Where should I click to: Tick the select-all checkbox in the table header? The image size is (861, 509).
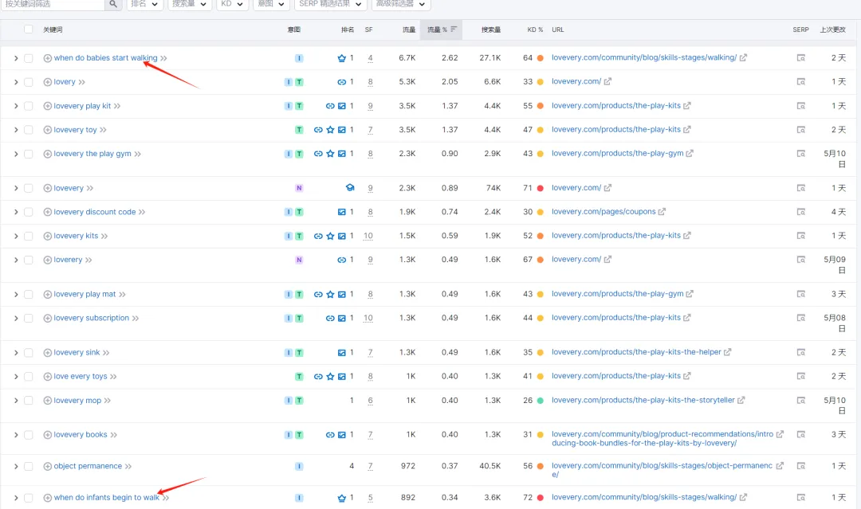pos(28,29)
